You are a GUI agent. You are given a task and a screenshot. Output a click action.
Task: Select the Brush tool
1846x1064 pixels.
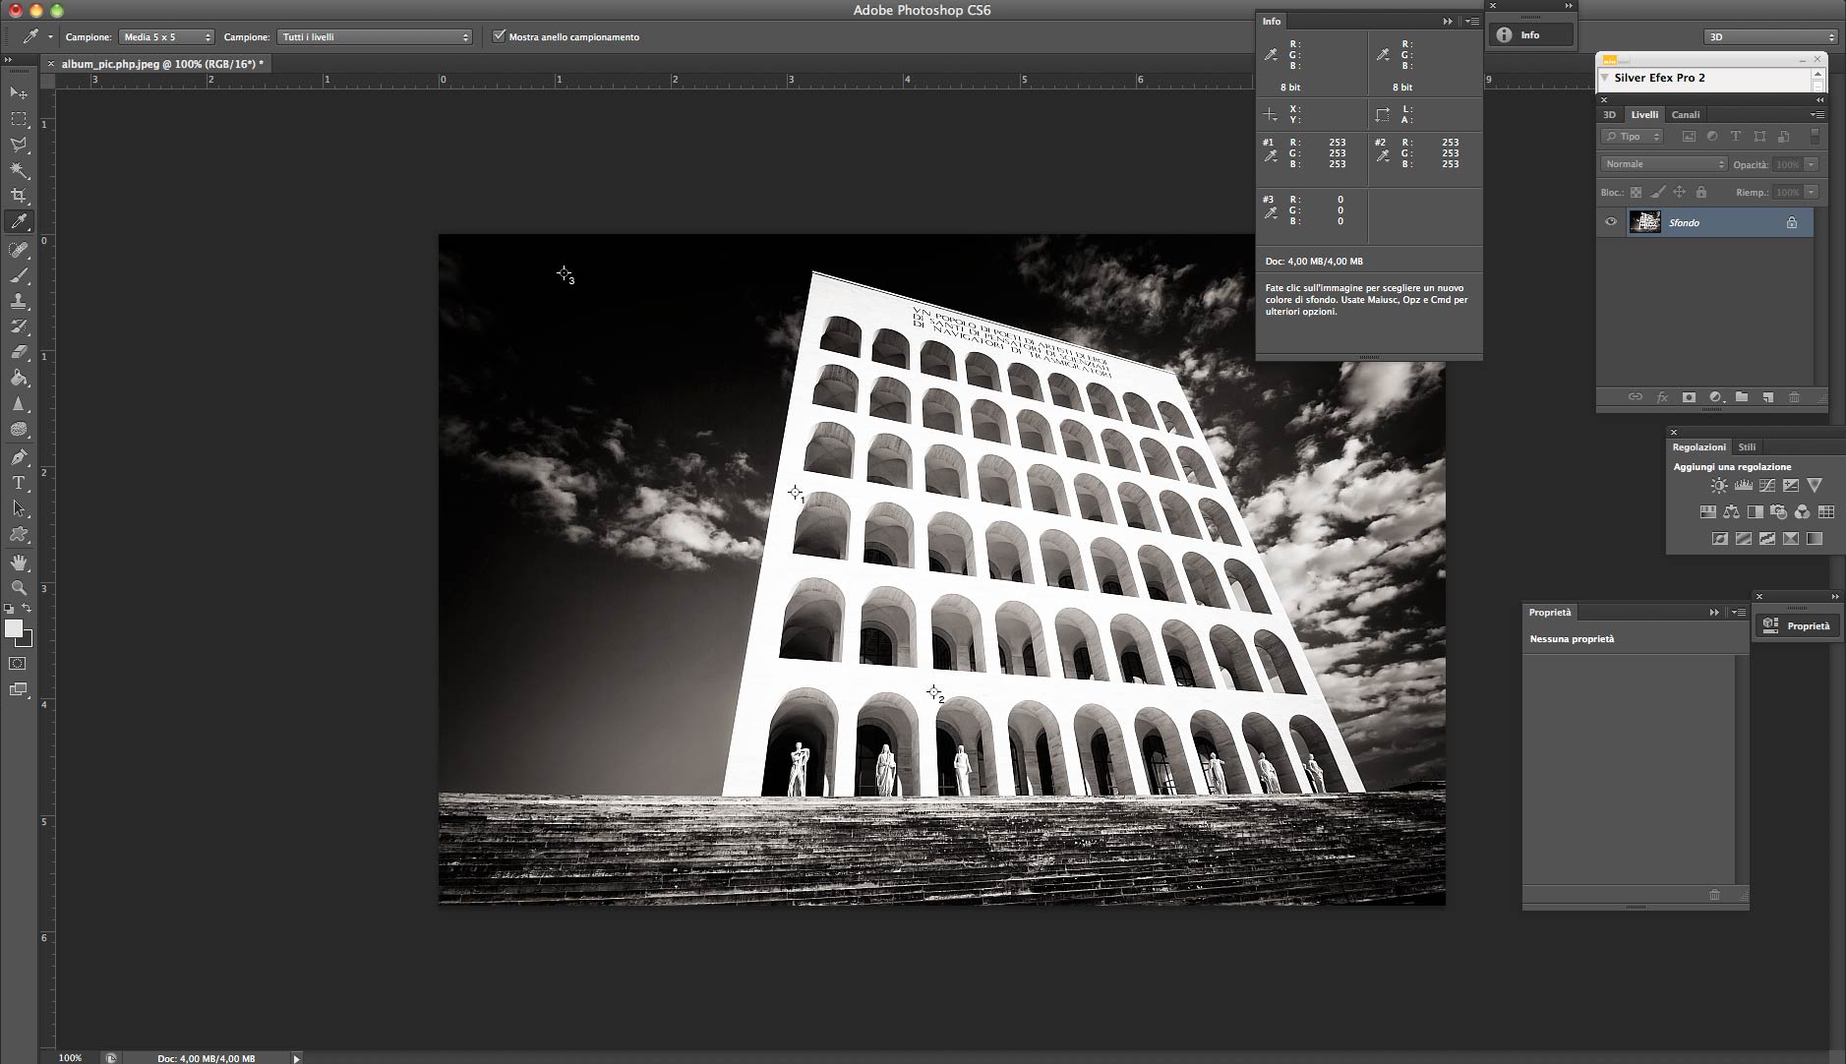pyautogui.click(x=19, y=275)
